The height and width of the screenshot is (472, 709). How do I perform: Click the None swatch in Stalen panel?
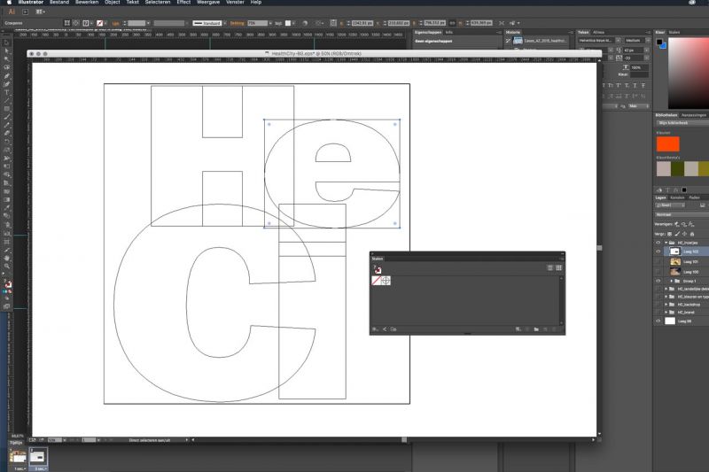point(376,281)
